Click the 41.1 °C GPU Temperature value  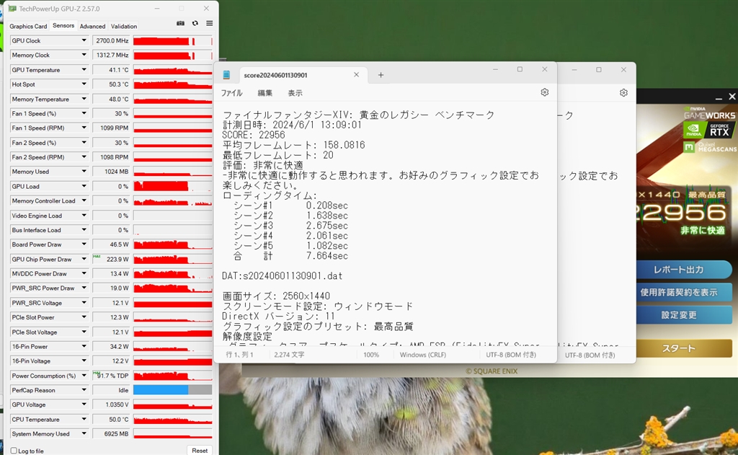111,70
